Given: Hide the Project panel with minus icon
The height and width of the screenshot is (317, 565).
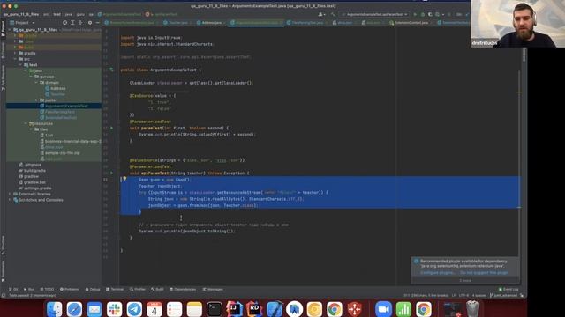Looking at the screenshot, I should (97, 23).
